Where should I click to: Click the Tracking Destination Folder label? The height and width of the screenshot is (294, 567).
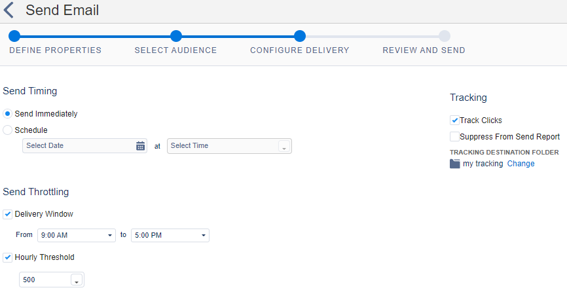(504, 153)
